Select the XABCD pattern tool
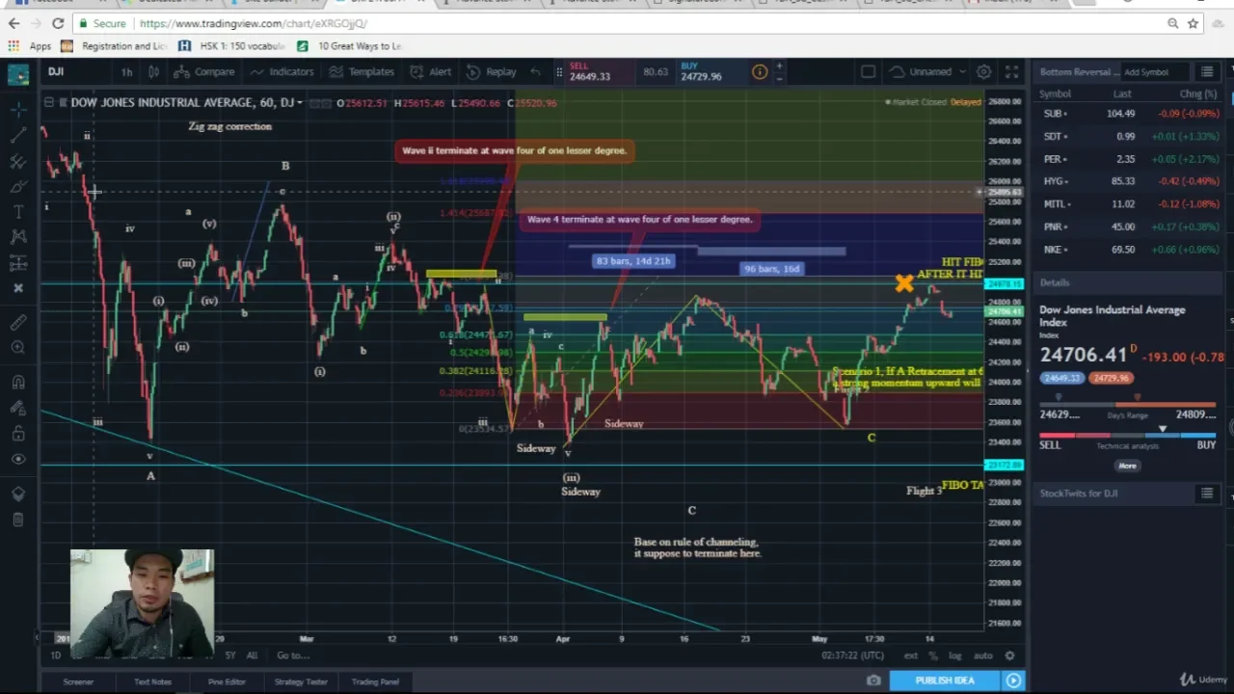 tap(18, 236)
